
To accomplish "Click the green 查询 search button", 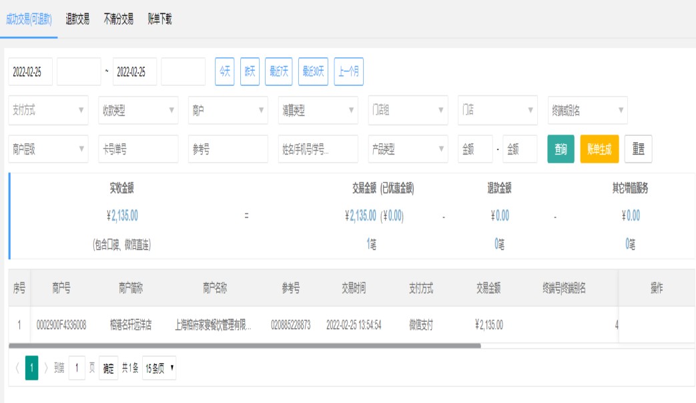I will [561, 150].
